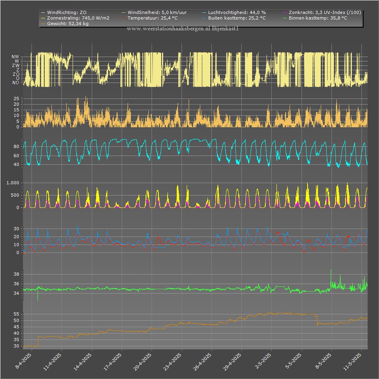Click the 45 tick on weight axis
Screen dimensions: 379x379
[16, 327]
